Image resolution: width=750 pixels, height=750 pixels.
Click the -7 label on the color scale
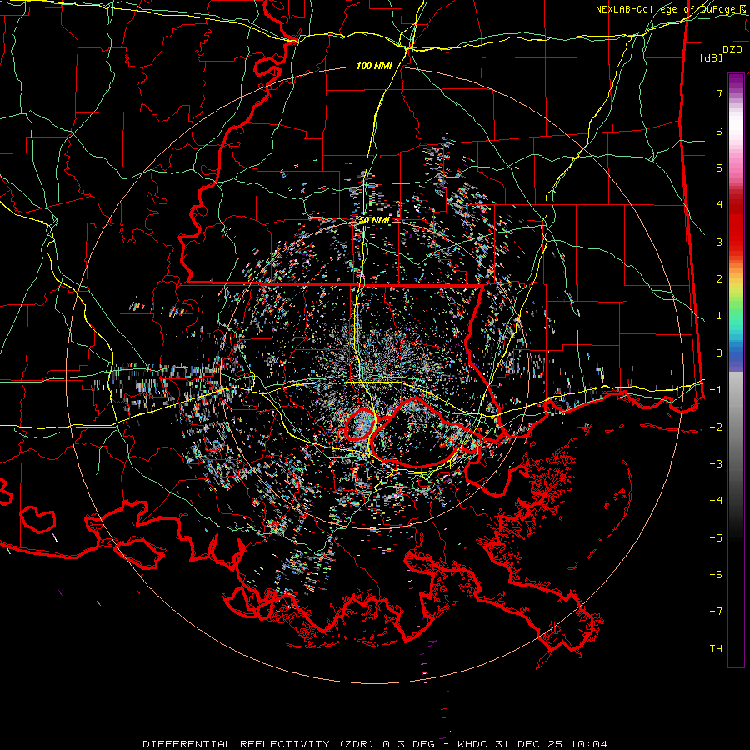click(716, 612)
